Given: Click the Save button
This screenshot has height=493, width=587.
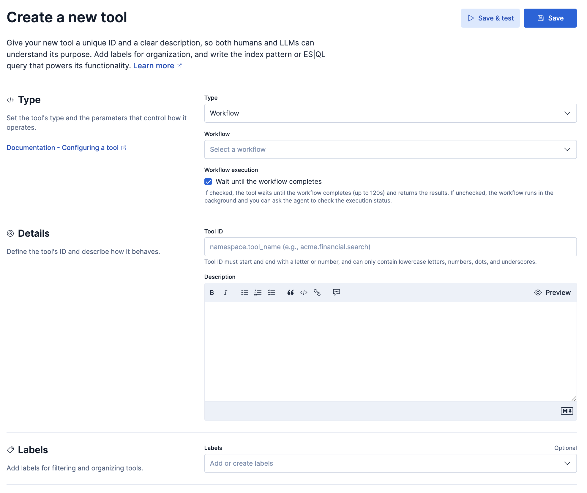Looking at the screenshot, I should pyautogui.click(x=550, y=18).
